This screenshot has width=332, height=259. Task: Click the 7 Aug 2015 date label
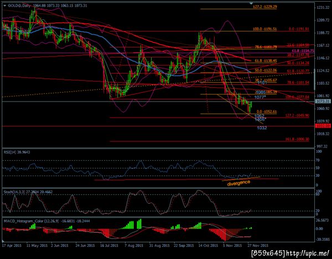coord(134,246)
